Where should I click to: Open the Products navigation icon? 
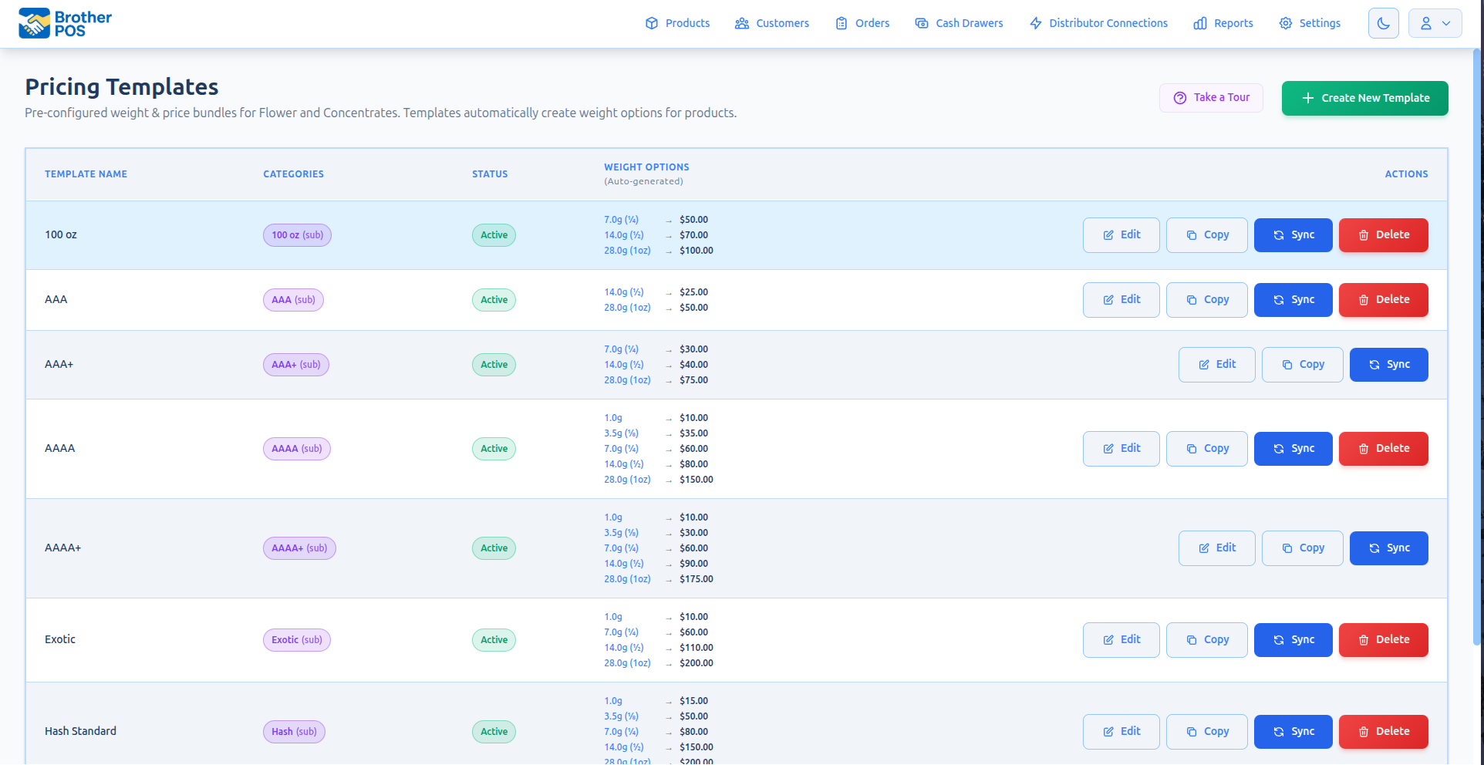652,23
